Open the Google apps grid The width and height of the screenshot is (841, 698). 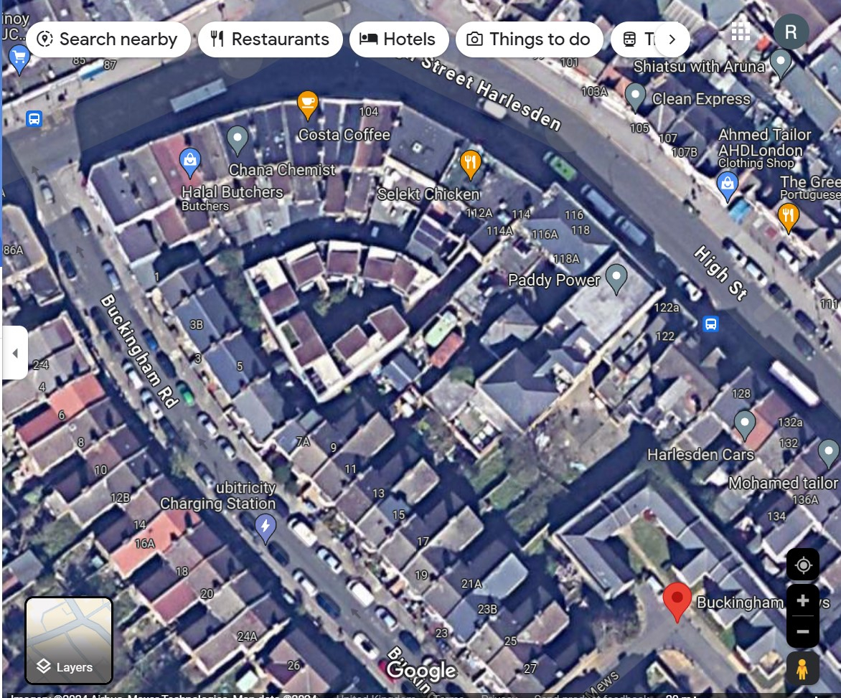click(741, 32)
